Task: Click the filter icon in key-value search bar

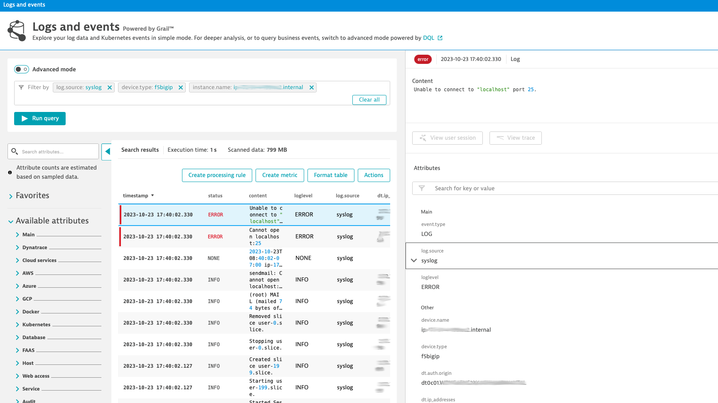Action: (x=422, y=188)
